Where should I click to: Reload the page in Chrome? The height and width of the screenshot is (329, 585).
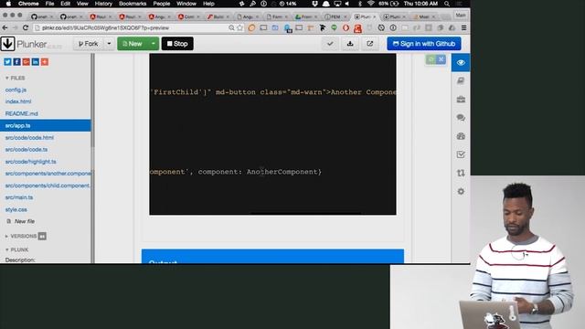(x=26, y=27)
